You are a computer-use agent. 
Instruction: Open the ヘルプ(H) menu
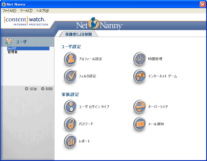(42, 11)
